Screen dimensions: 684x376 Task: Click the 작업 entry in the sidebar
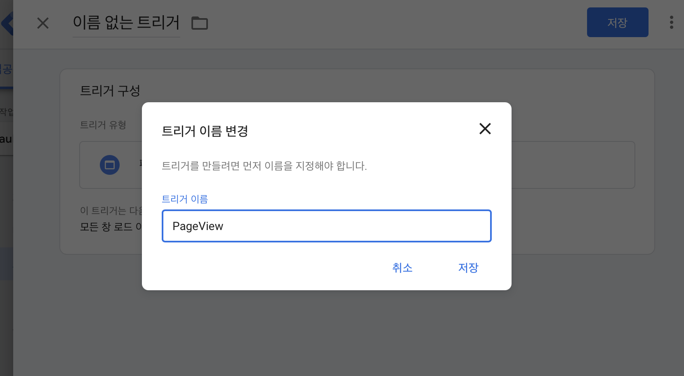click(x=6, y=111)
